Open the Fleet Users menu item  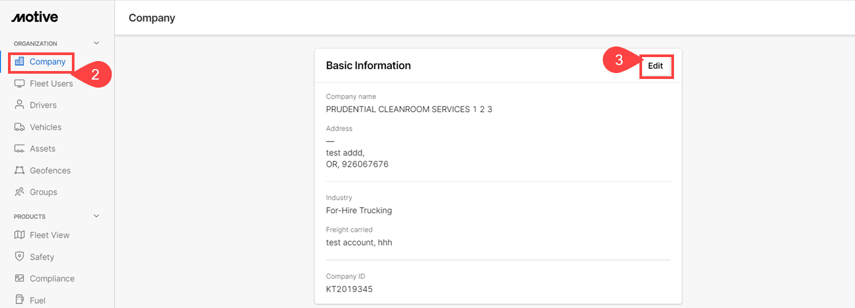51,84
